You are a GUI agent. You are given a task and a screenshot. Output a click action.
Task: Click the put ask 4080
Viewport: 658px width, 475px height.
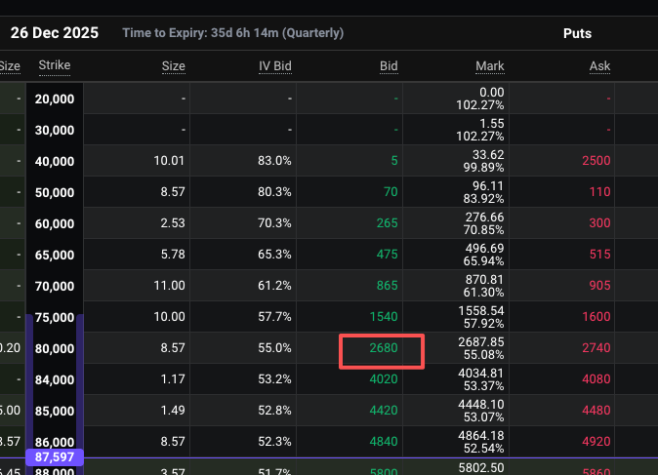596,379
